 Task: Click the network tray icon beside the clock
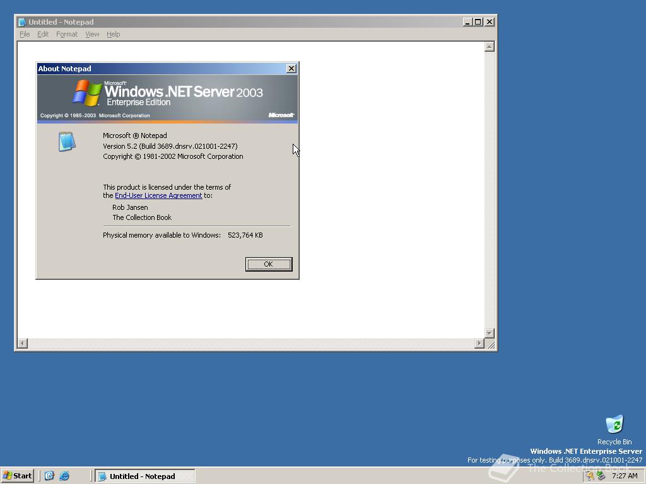[601, 476]
